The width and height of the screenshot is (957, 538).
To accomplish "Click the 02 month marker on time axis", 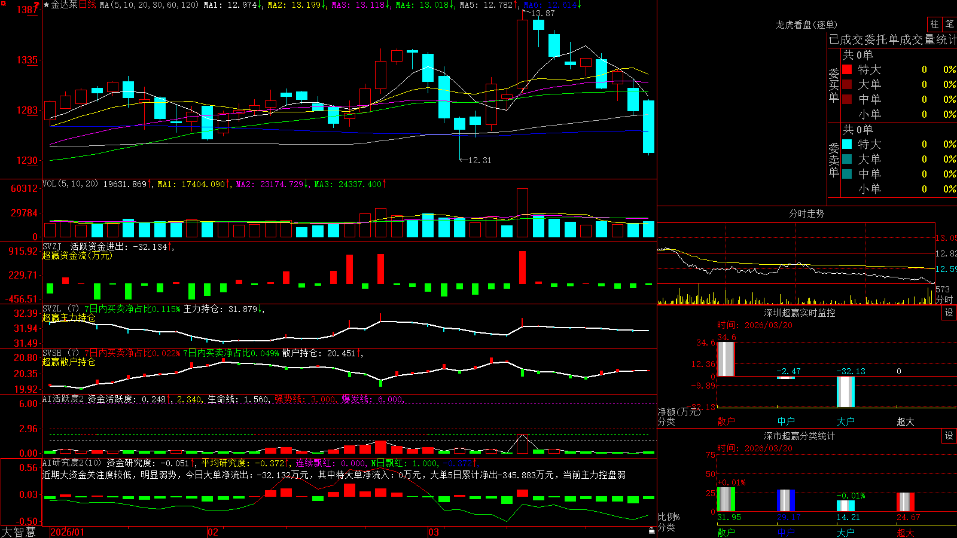I will (213, 532).
